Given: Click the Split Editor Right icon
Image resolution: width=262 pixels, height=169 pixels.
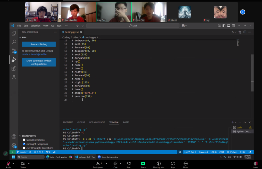Looking at the screenshot, I should pyautogui.click(x=245, y=32).
